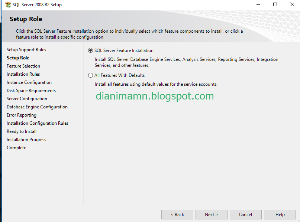Screen dimensions: 300x222
Task: View Disk Space Requirements step
Action: click(x=31, y=90)
